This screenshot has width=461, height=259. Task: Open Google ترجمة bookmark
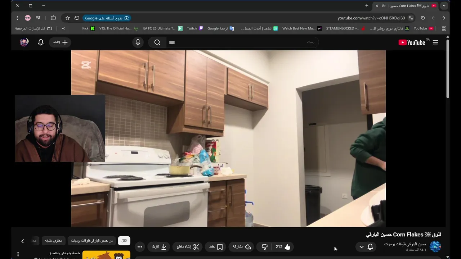click(221, 28)
